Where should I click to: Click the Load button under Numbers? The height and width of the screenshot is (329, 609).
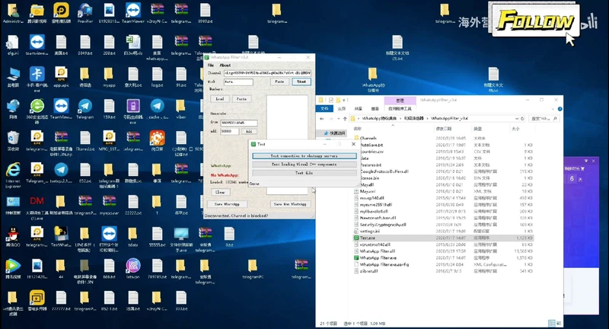[x=220, y=99]
